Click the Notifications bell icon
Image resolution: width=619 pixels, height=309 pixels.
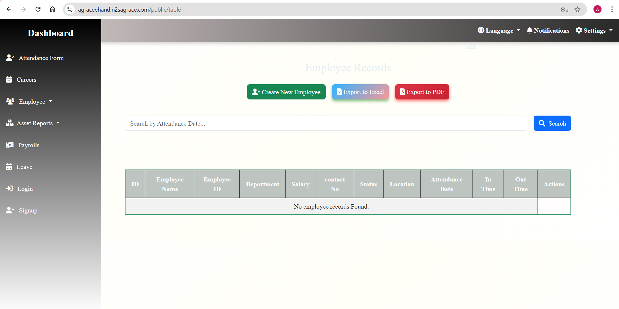tap(529, 30)
